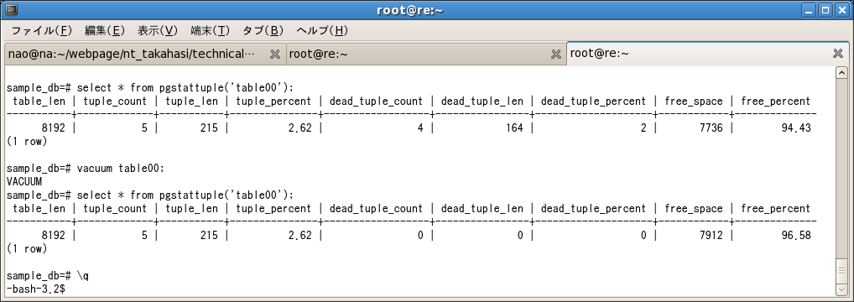The image size is (854, 302).
Task: Click first pgstattuple select command line
Action: pos(150,88)
